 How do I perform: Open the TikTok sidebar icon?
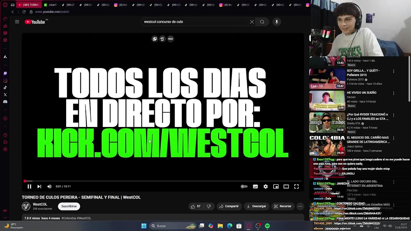[x=5, y=88]
